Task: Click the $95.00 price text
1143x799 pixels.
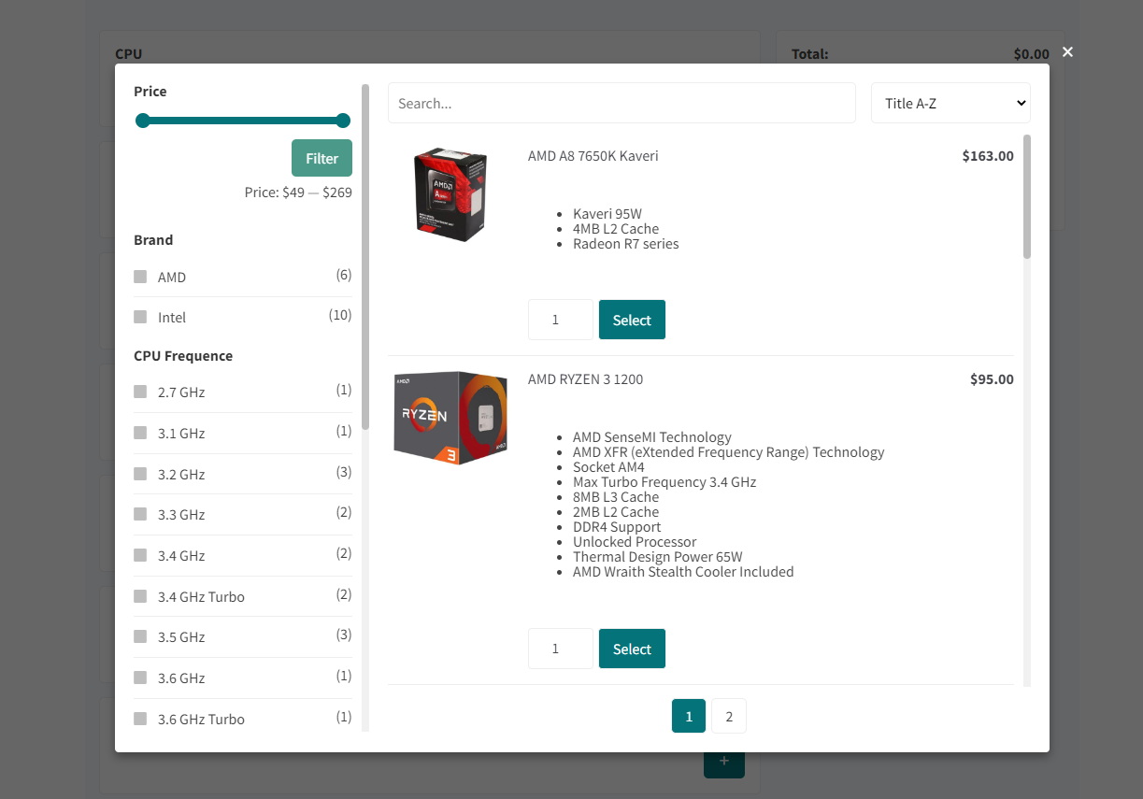Action: [992, 379]
